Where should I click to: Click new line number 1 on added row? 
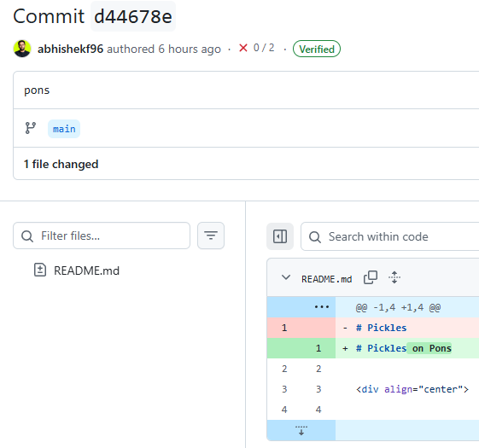tap(318, 348)
